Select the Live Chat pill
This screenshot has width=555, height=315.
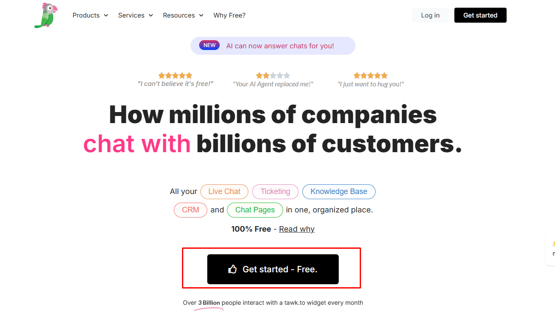(224, 191)
